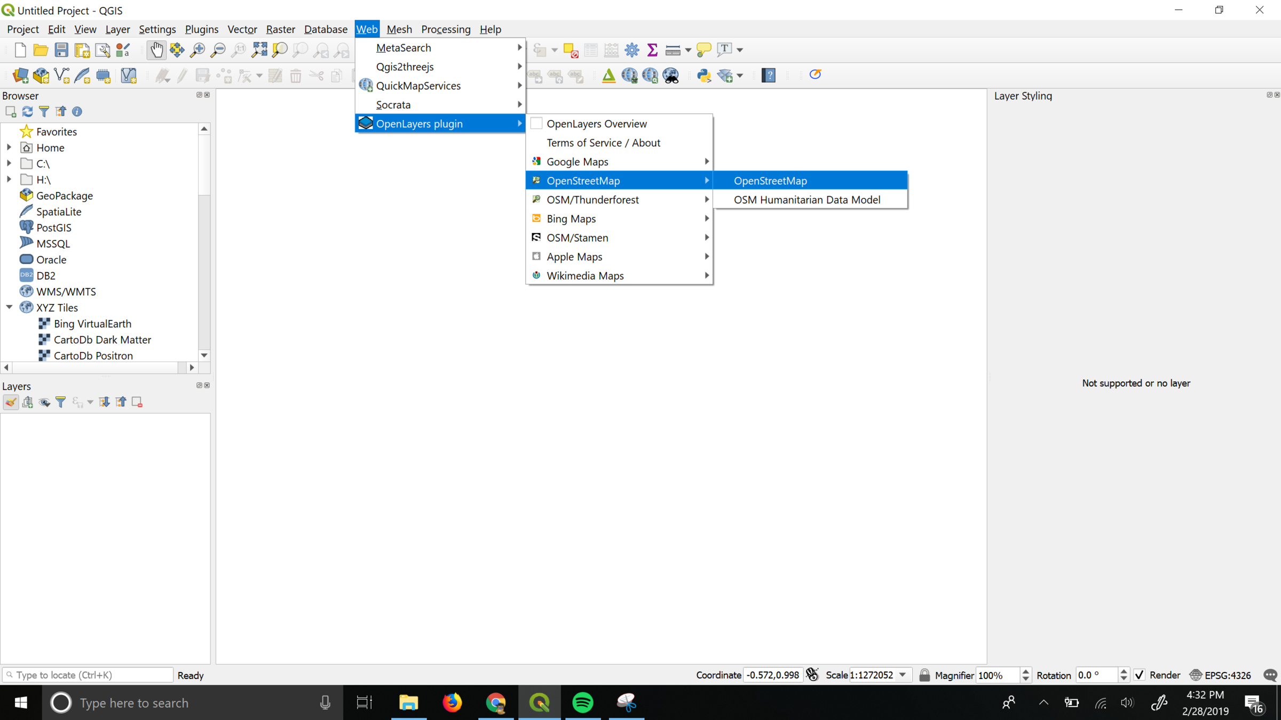Click the Help contents question icon

769,75
